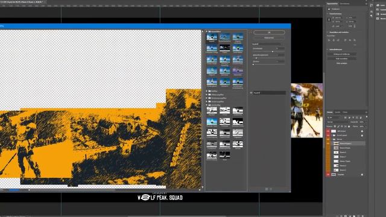Click the first Aquarell value input field

pyautogui.click(x=280, y=48)
